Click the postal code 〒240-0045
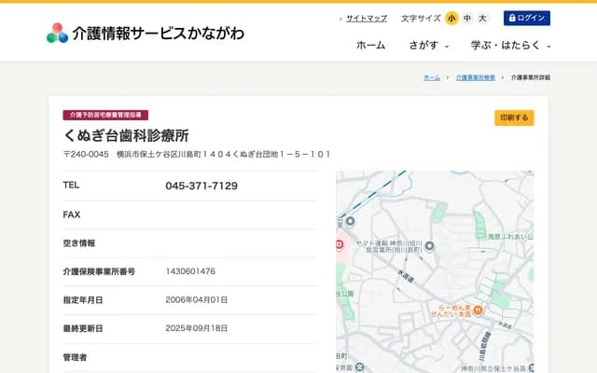The width and height of the screenshot is (597, 373). [86, 154]
